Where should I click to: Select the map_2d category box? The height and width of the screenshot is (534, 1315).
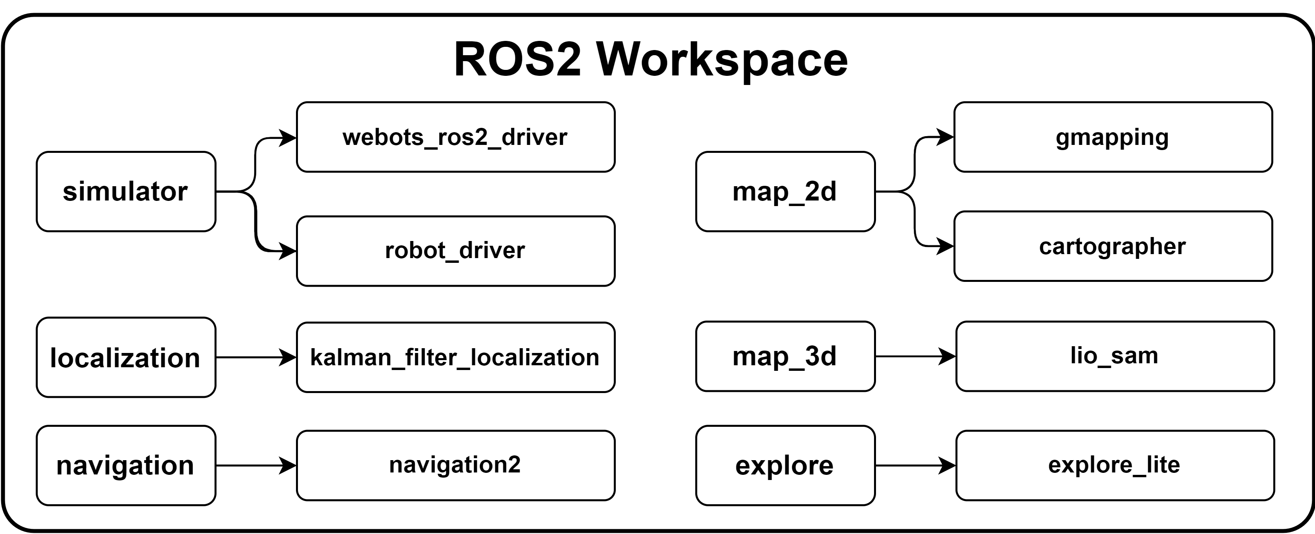click(x=785, y=192)
